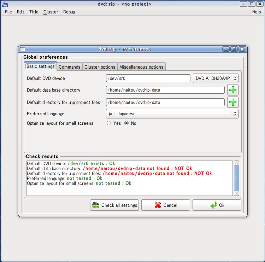Open the Title menu
Image resolution: width=265 pixels, height=262 pixels.
[34, 12]
